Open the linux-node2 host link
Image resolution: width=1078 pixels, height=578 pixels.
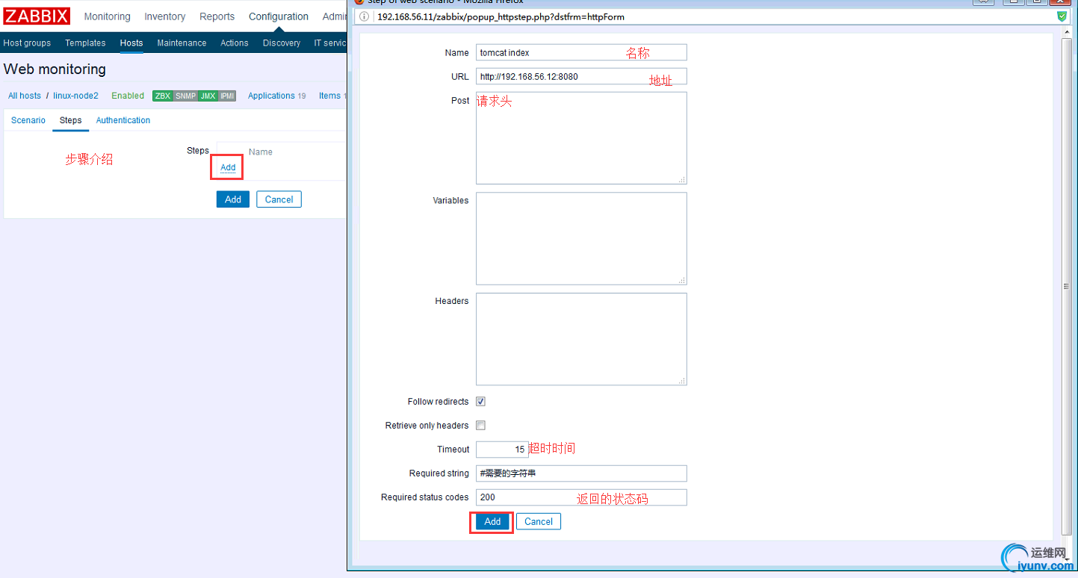point(75,96)
